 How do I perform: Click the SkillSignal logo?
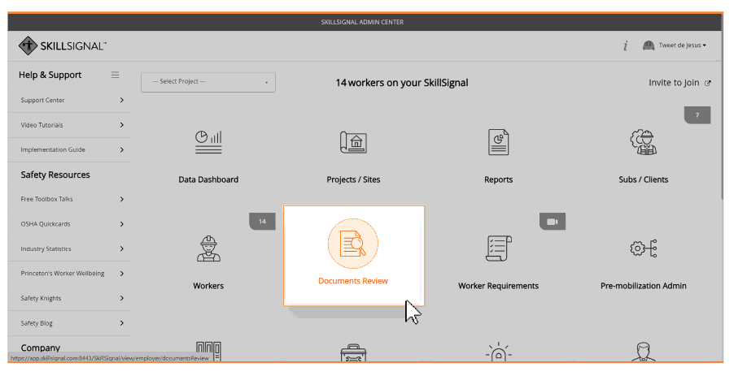click(63, 45)
